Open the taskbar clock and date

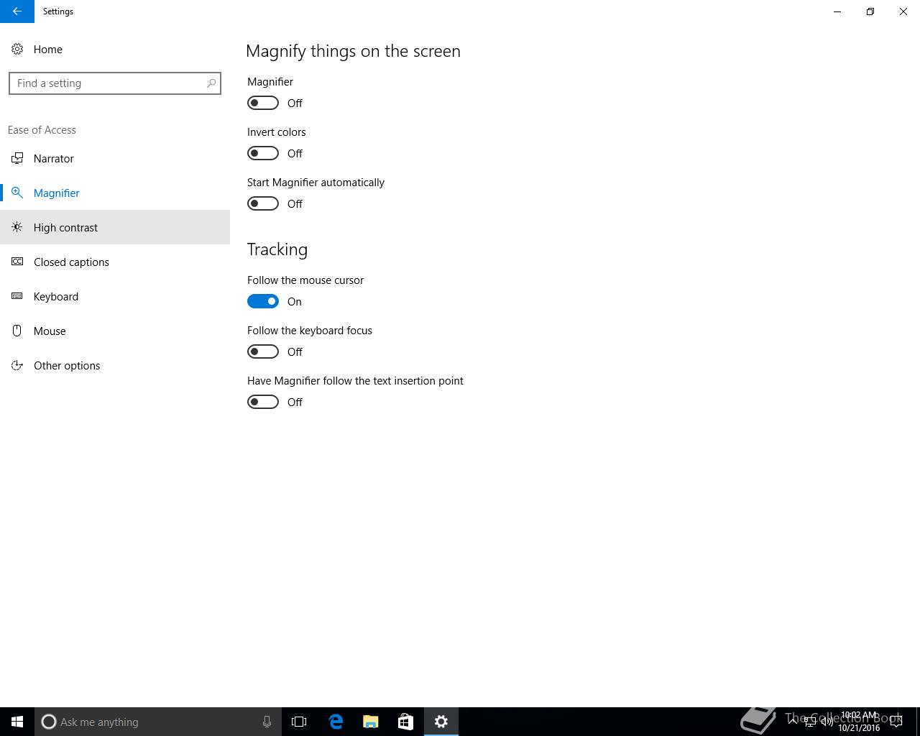[859, 722]
